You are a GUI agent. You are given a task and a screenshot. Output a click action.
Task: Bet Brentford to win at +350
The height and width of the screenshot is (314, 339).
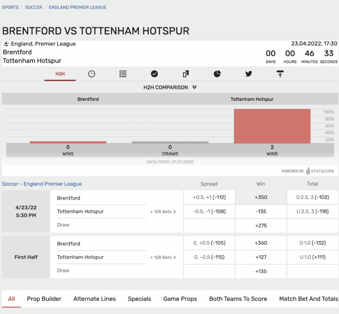[261, 198]
